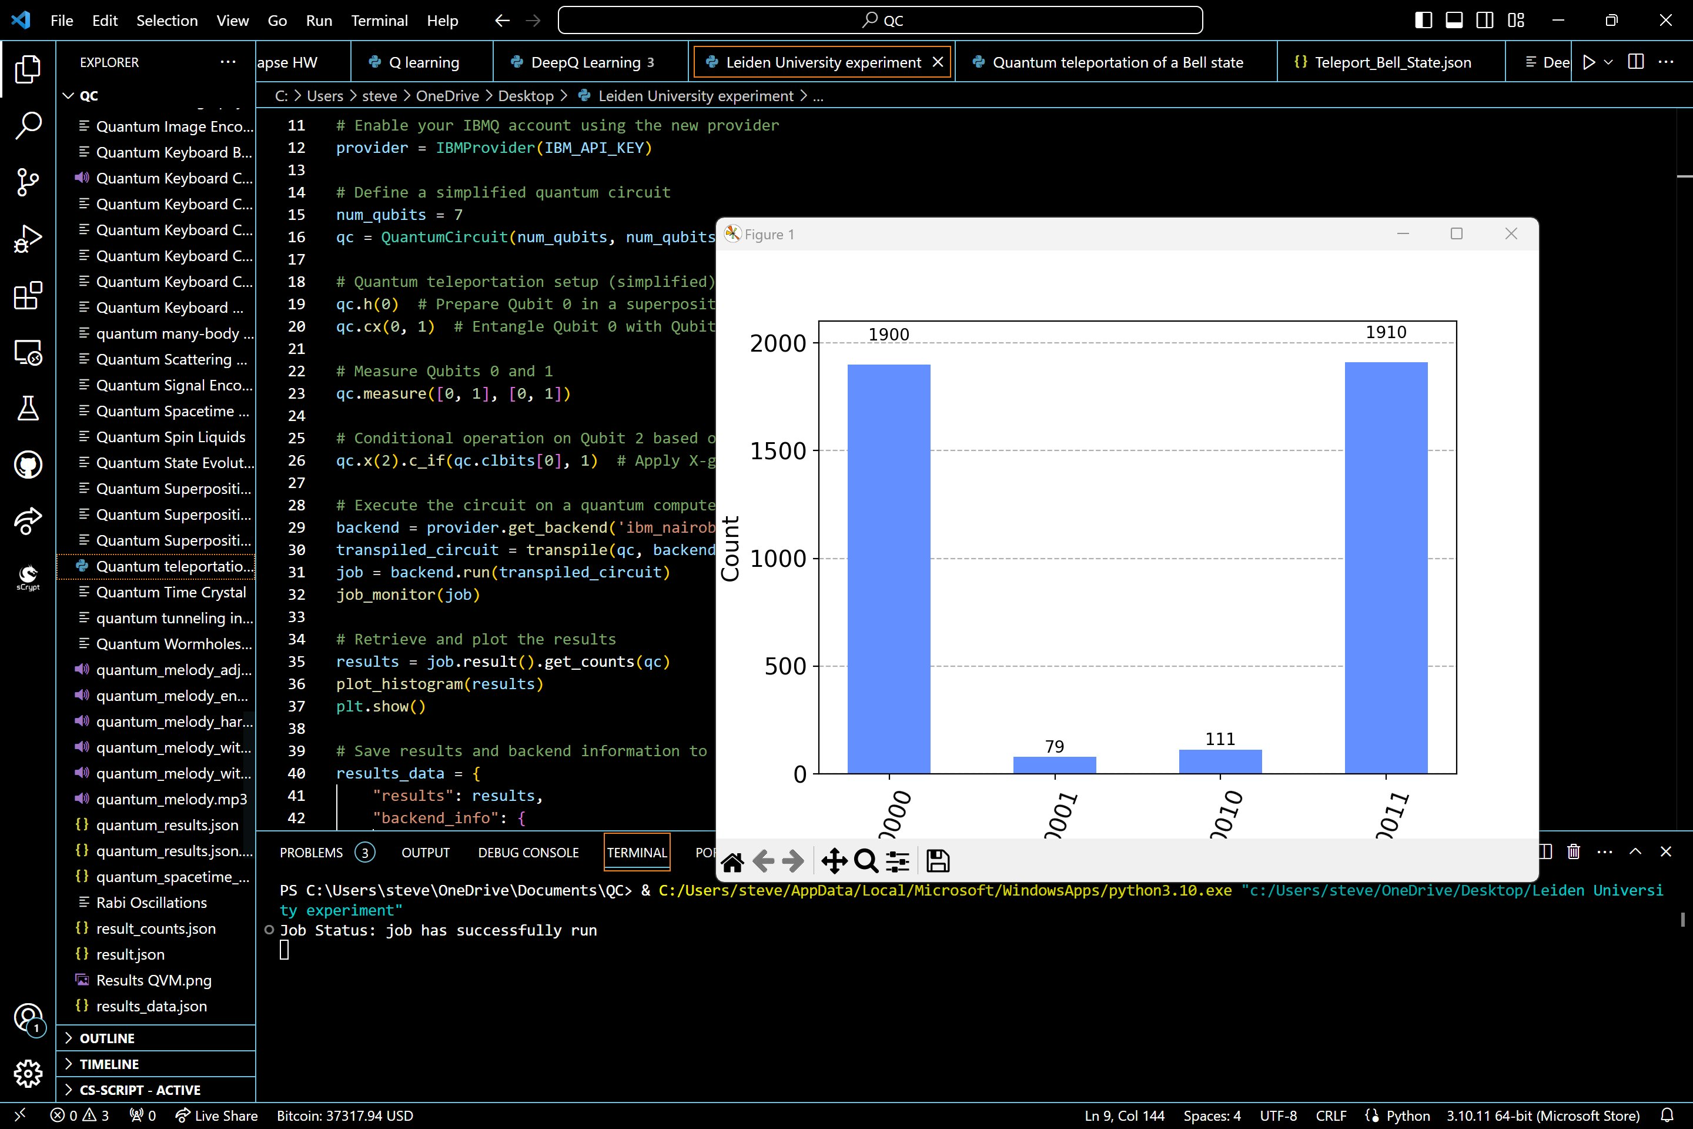Click Desktop in the breadcrumb path
Image resolution: width=1693 pixels, height=1129 pixels.
tap(526, 96)
